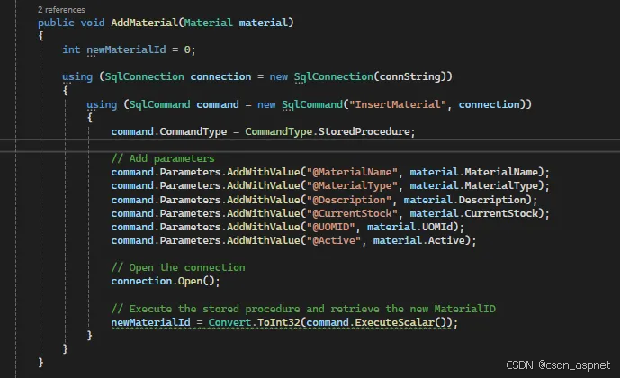Click 'ExecuteScalar' method call
Image resolution: width=620 pixels, height=378 pixels.
pos(395,322)
